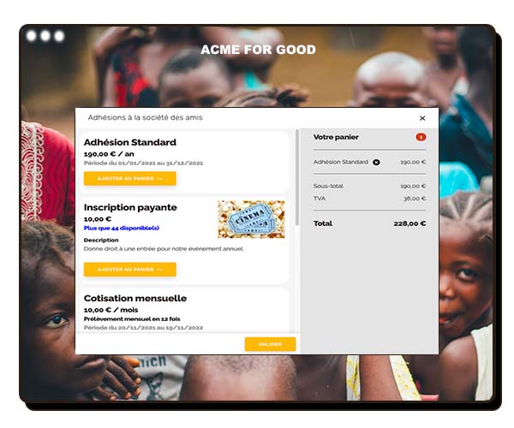Click the Adhésion Standard offer title

tap(130, 142)
